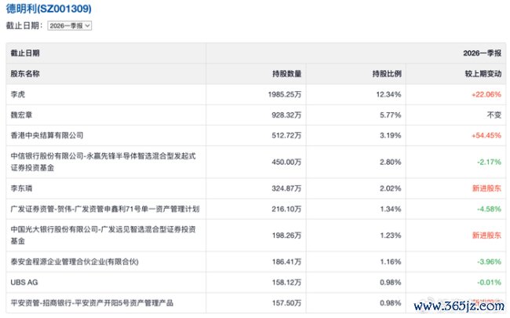Click the 198.26万 holding value
The image size is (510, 318).
[286, 236]
